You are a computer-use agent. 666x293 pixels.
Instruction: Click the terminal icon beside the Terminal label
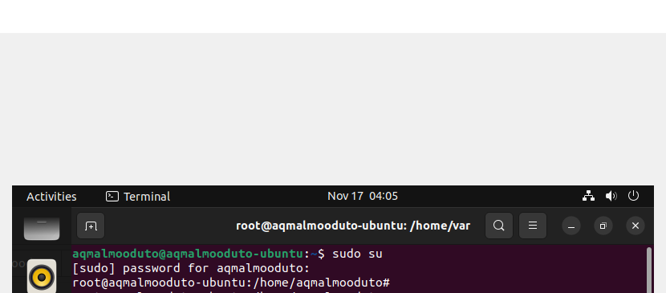tap(112, 196)
